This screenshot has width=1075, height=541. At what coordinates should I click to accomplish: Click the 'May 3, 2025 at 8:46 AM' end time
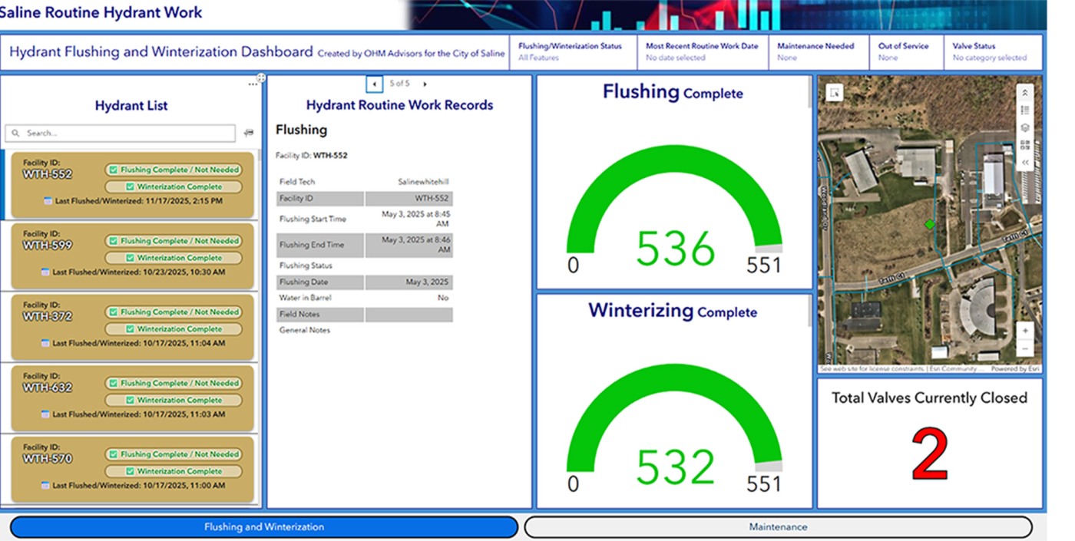coord(415,245)
